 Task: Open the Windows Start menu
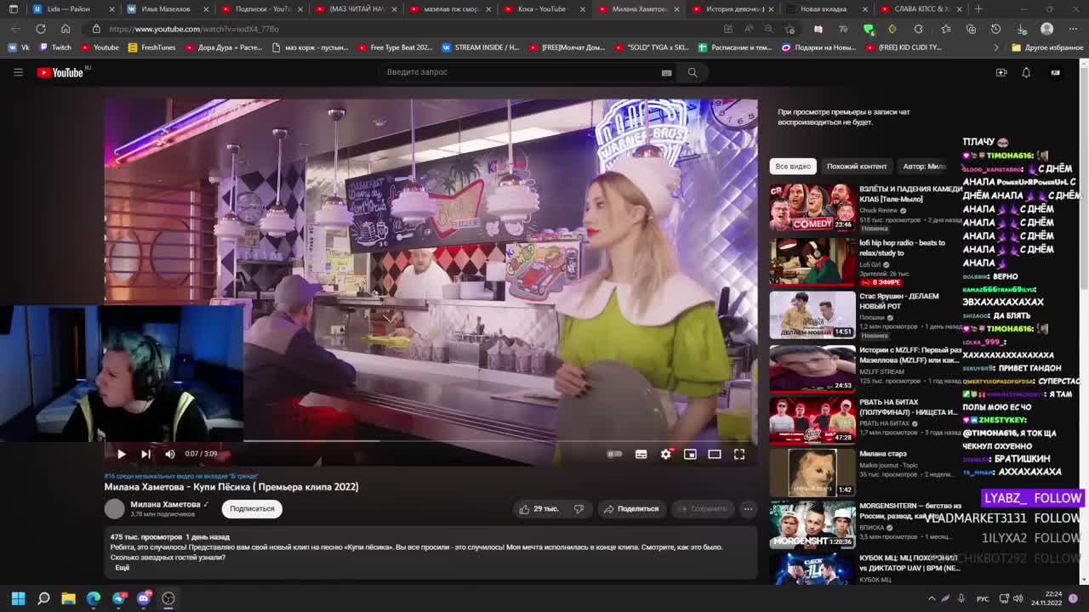coord(18,598)
